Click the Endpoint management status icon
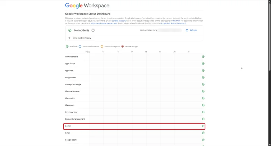The width and height of the screenshot is (271, 146). pos(203,119)
